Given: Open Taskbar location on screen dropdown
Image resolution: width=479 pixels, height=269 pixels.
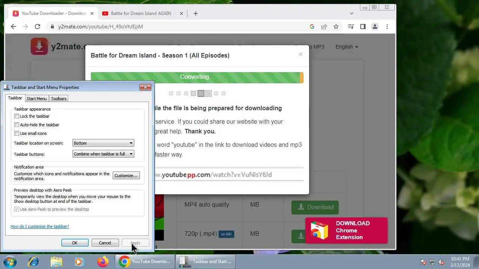Looking at the screenshot, I should tap(103, 143).
